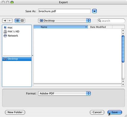Open the Desktop location dropdown

(x=64, y=21)
